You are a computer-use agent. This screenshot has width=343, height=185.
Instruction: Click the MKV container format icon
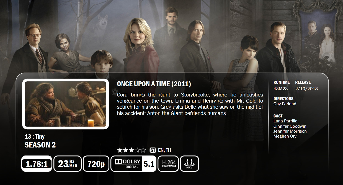189,164
